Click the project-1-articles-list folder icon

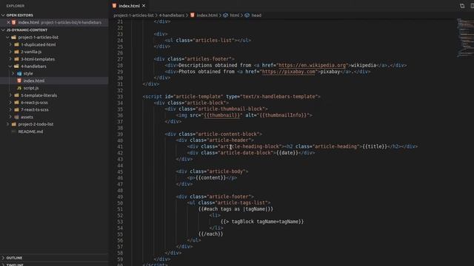pos(13,38)
